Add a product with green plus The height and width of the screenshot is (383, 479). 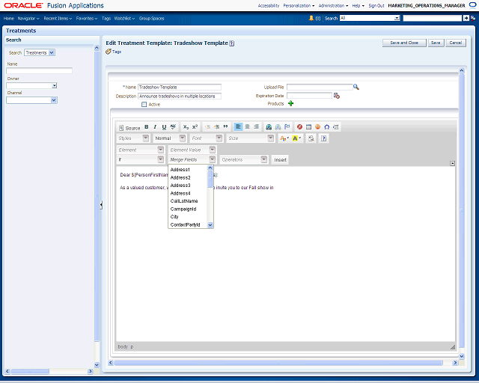pyautogui.click(x=290, y=103)
